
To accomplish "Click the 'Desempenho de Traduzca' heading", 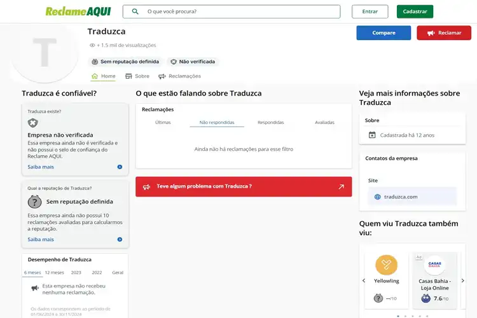I will click(x=60, y=259).
